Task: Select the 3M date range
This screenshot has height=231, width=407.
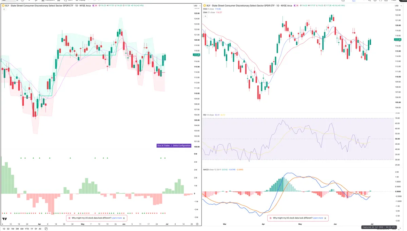Action: [x=17, y=229]
